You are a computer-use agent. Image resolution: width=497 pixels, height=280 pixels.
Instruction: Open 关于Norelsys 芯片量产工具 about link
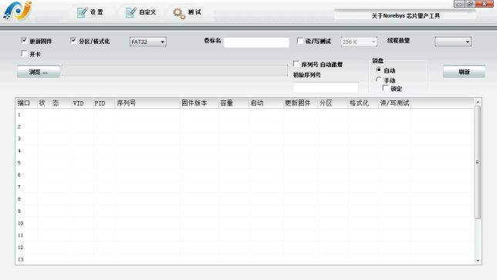[x=405, y=15]
